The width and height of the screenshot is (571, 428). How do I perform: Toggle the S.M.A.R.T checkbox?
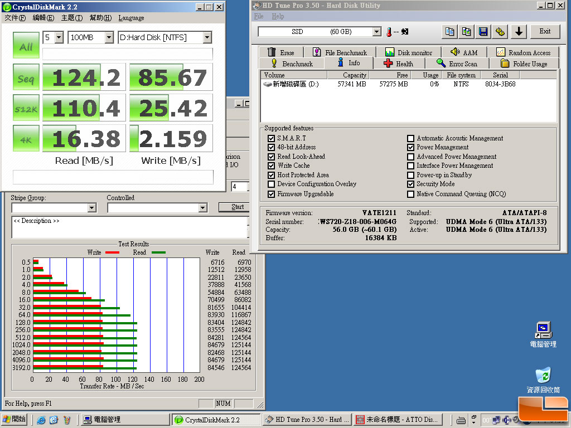[271, 138]
